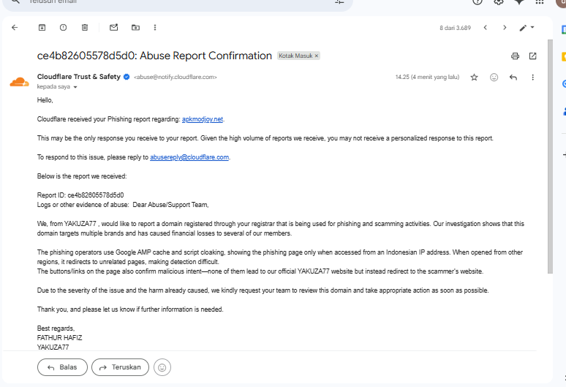The height and width of the screenshot is (387, 566).
Task: Open message more options menu
Action: coord(532,78)
